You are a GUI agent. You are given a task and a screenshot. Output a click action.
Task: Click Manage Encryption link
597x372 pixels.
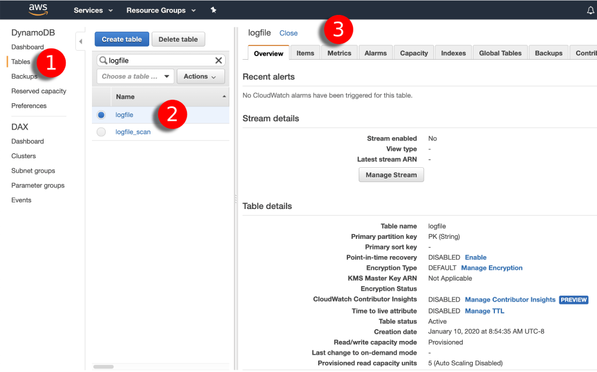tap(492, 268)
